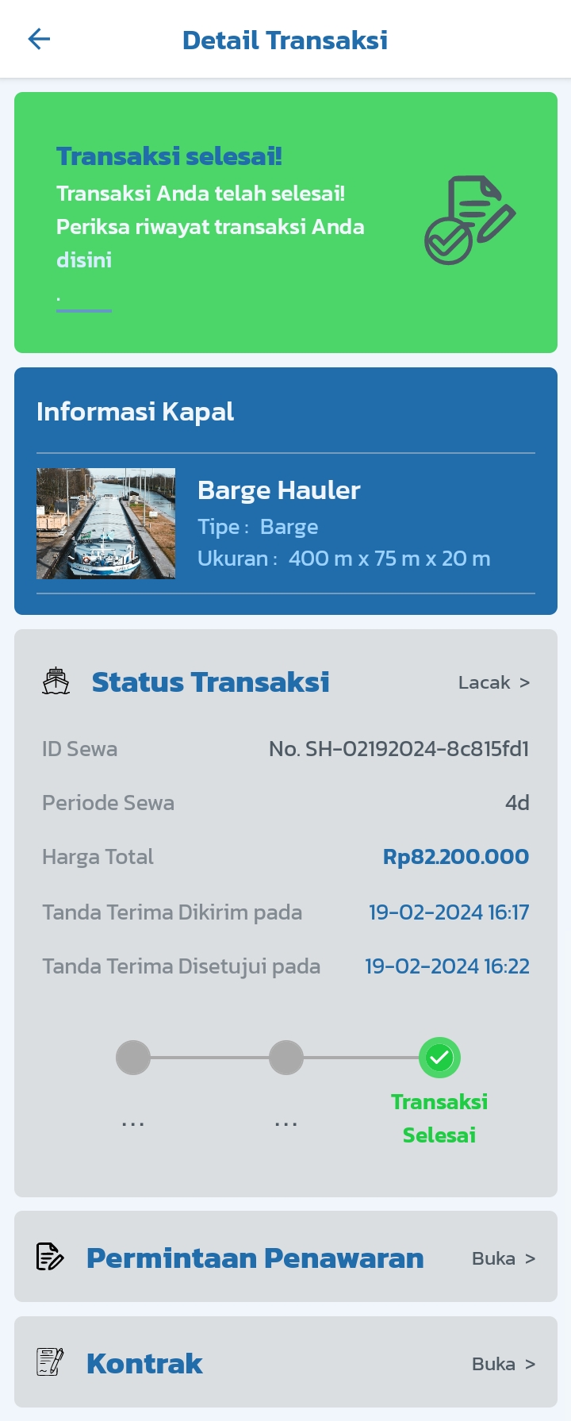Click the Transaksi Selesai step label
The height and width of the screenshot is (1421, 571).
click(x=439, y=1118)
